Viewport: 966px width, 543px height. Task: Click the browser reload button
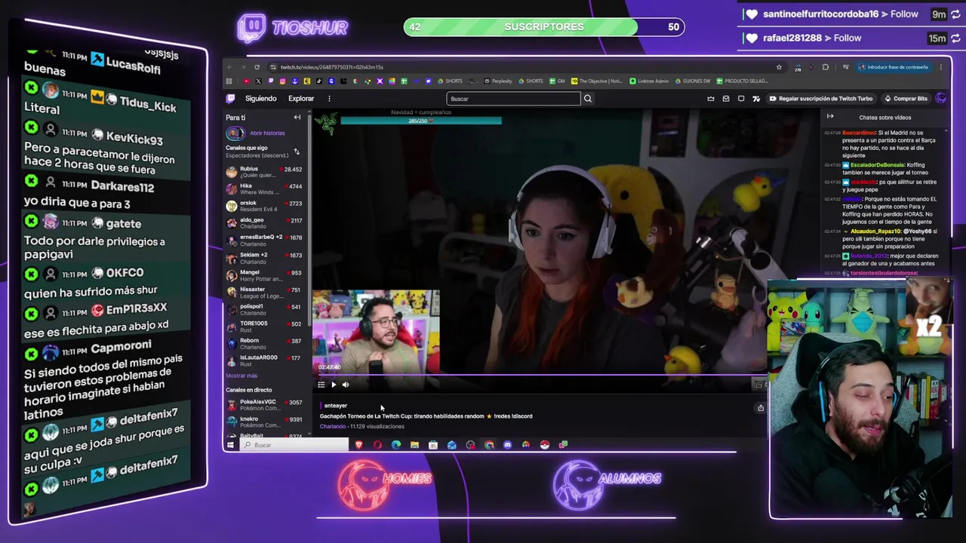[257, 67]
